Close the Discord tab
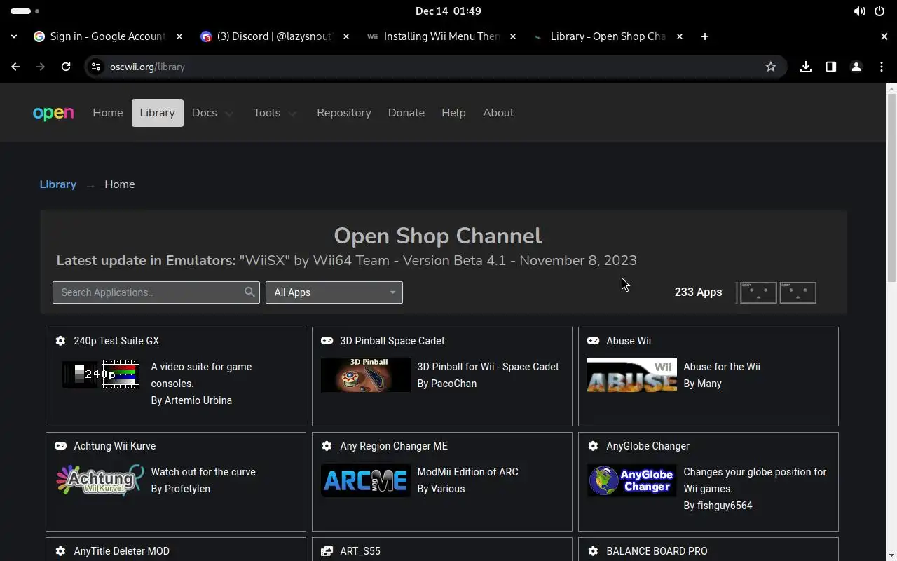897x561 pixels. (346, 36)
